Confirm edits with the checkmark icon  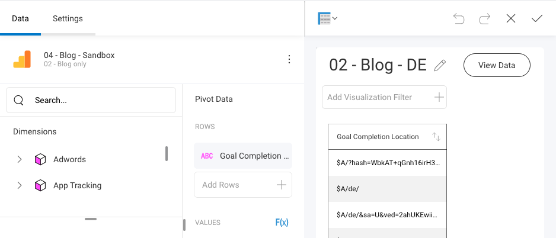537,18
